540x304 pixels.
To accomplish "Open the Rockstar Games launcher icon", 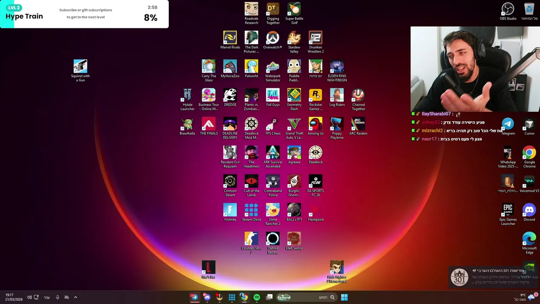I will pyautogui.click(x=316, y=99).
